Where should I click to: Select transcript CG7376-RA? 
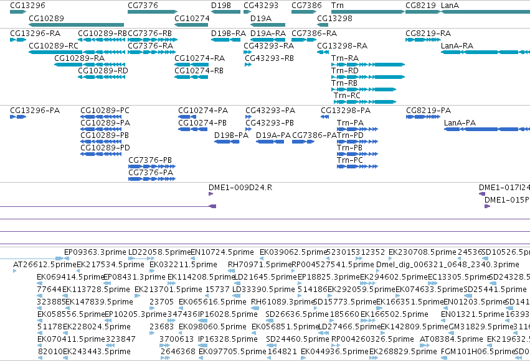click(x=151, y=46)
